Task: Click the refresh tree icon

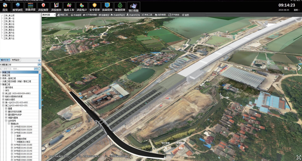Action: [39, 69]
